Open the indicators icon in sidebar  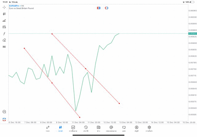tap(4, 21)
